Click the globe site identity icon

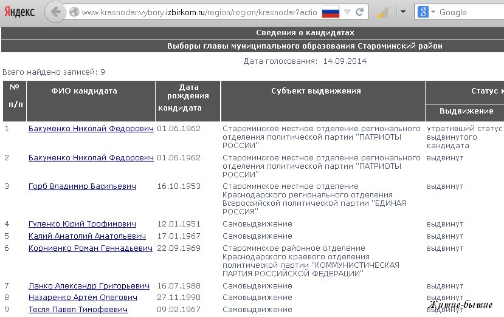[x=74, y=12]
